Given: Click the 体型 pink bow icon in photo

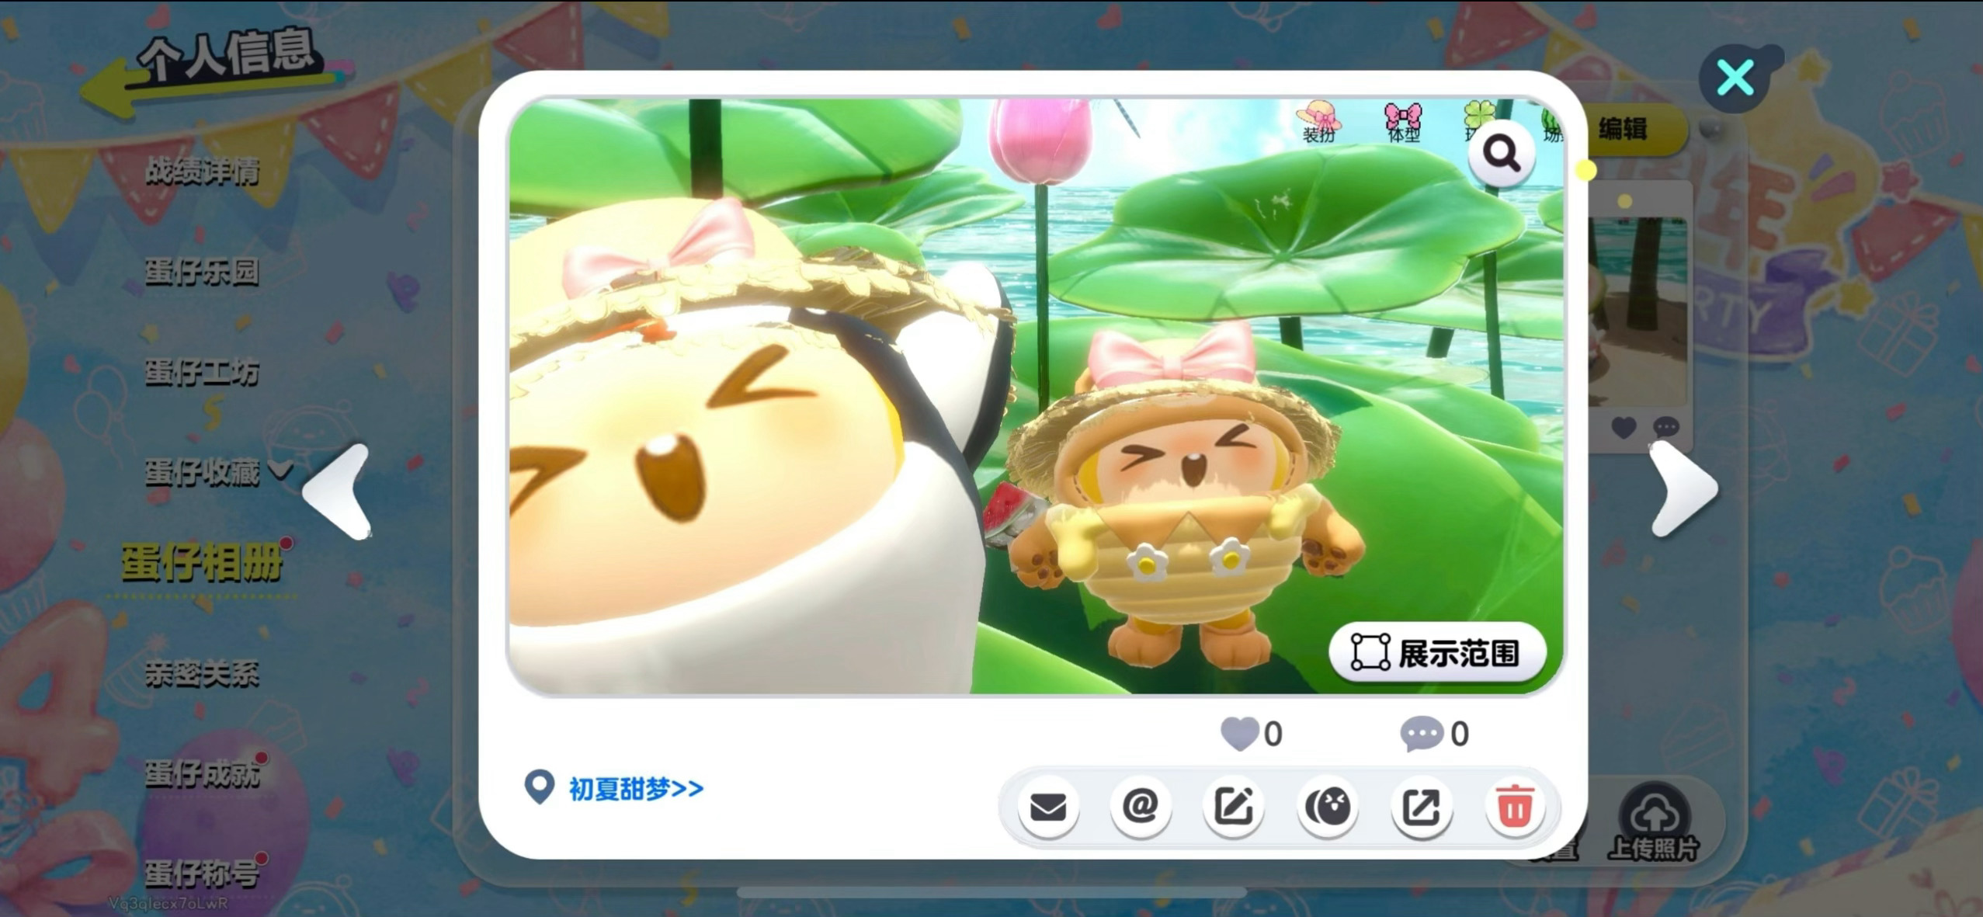Looking at the screenshot, I should (x=1402, y=122).
